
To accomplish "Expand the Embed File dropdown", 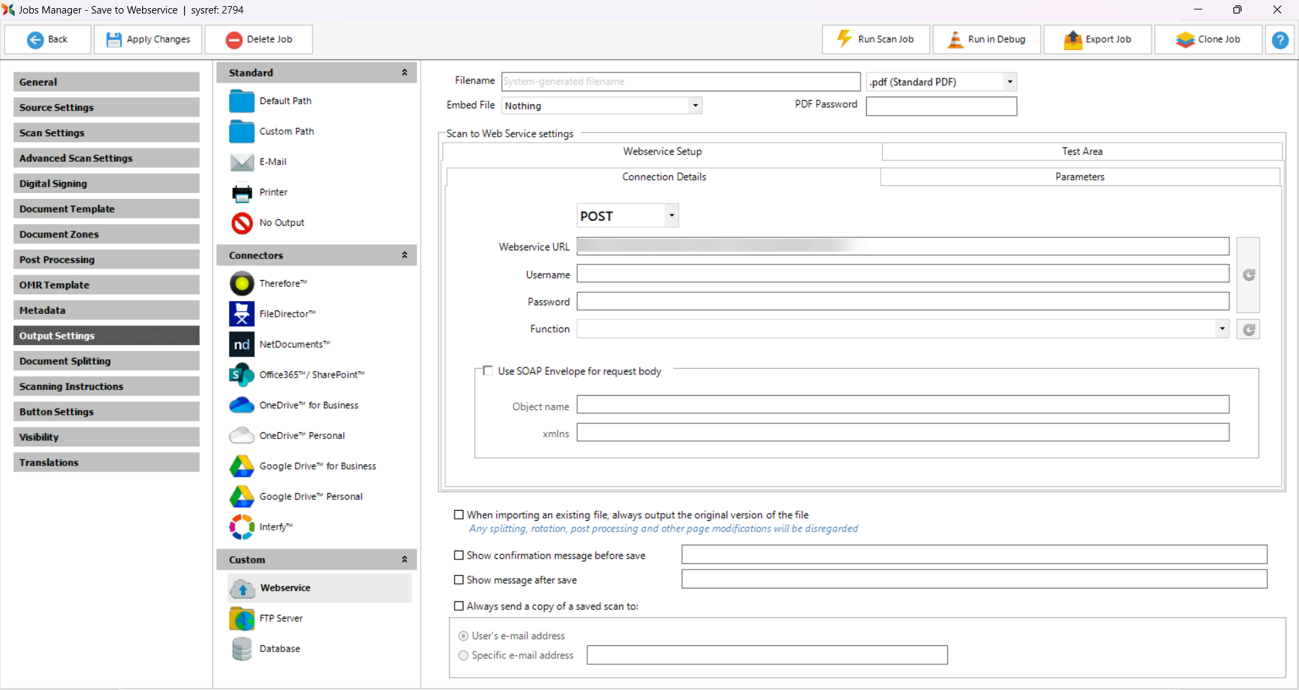I will coord(695,106).
